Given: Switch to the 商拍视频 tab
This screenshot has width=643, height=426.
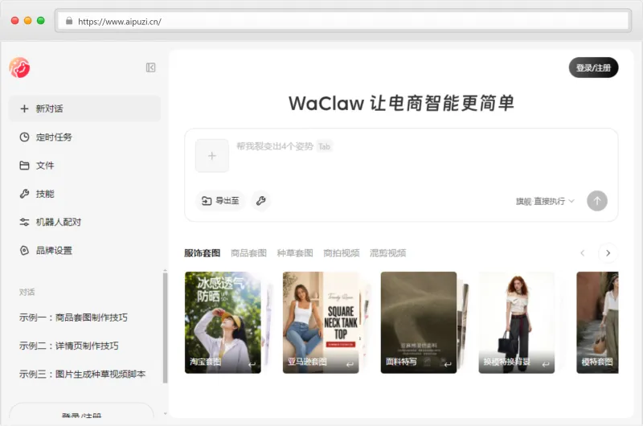Looking at the screenshot, I should tap(341, 253).
